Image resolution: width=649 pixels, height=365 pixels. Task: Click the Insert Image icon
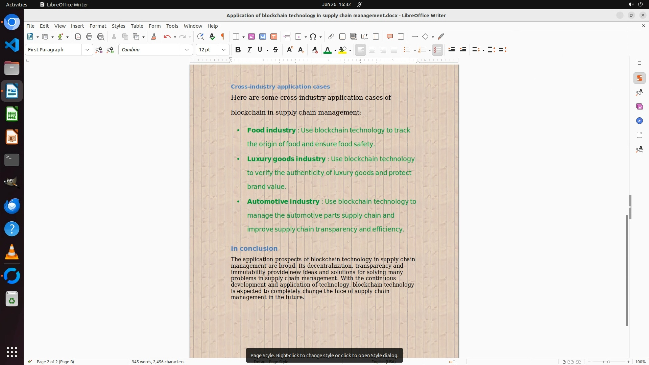[x=251, y=37]
